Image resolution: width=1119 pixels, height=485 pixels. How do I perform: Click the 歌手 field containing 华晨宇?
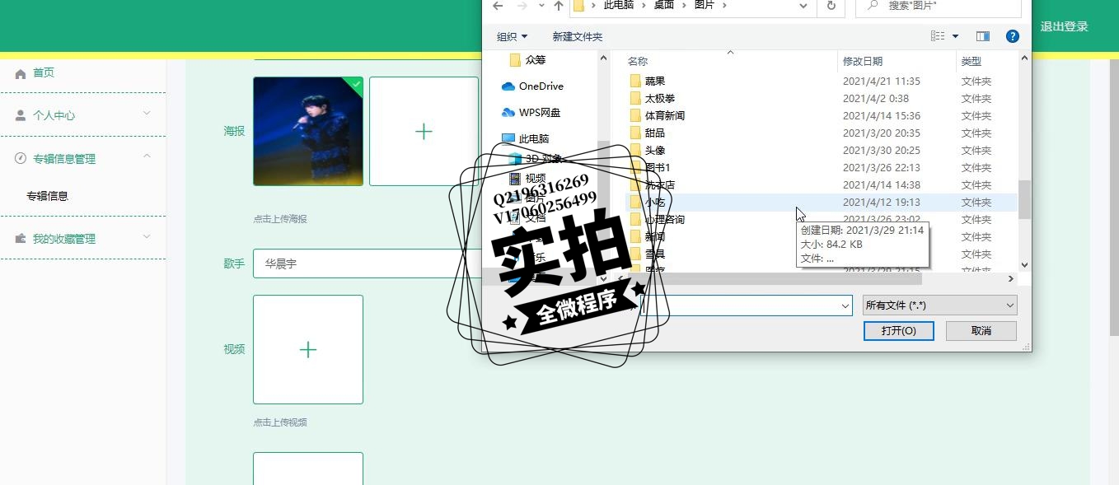click(368, 263)
